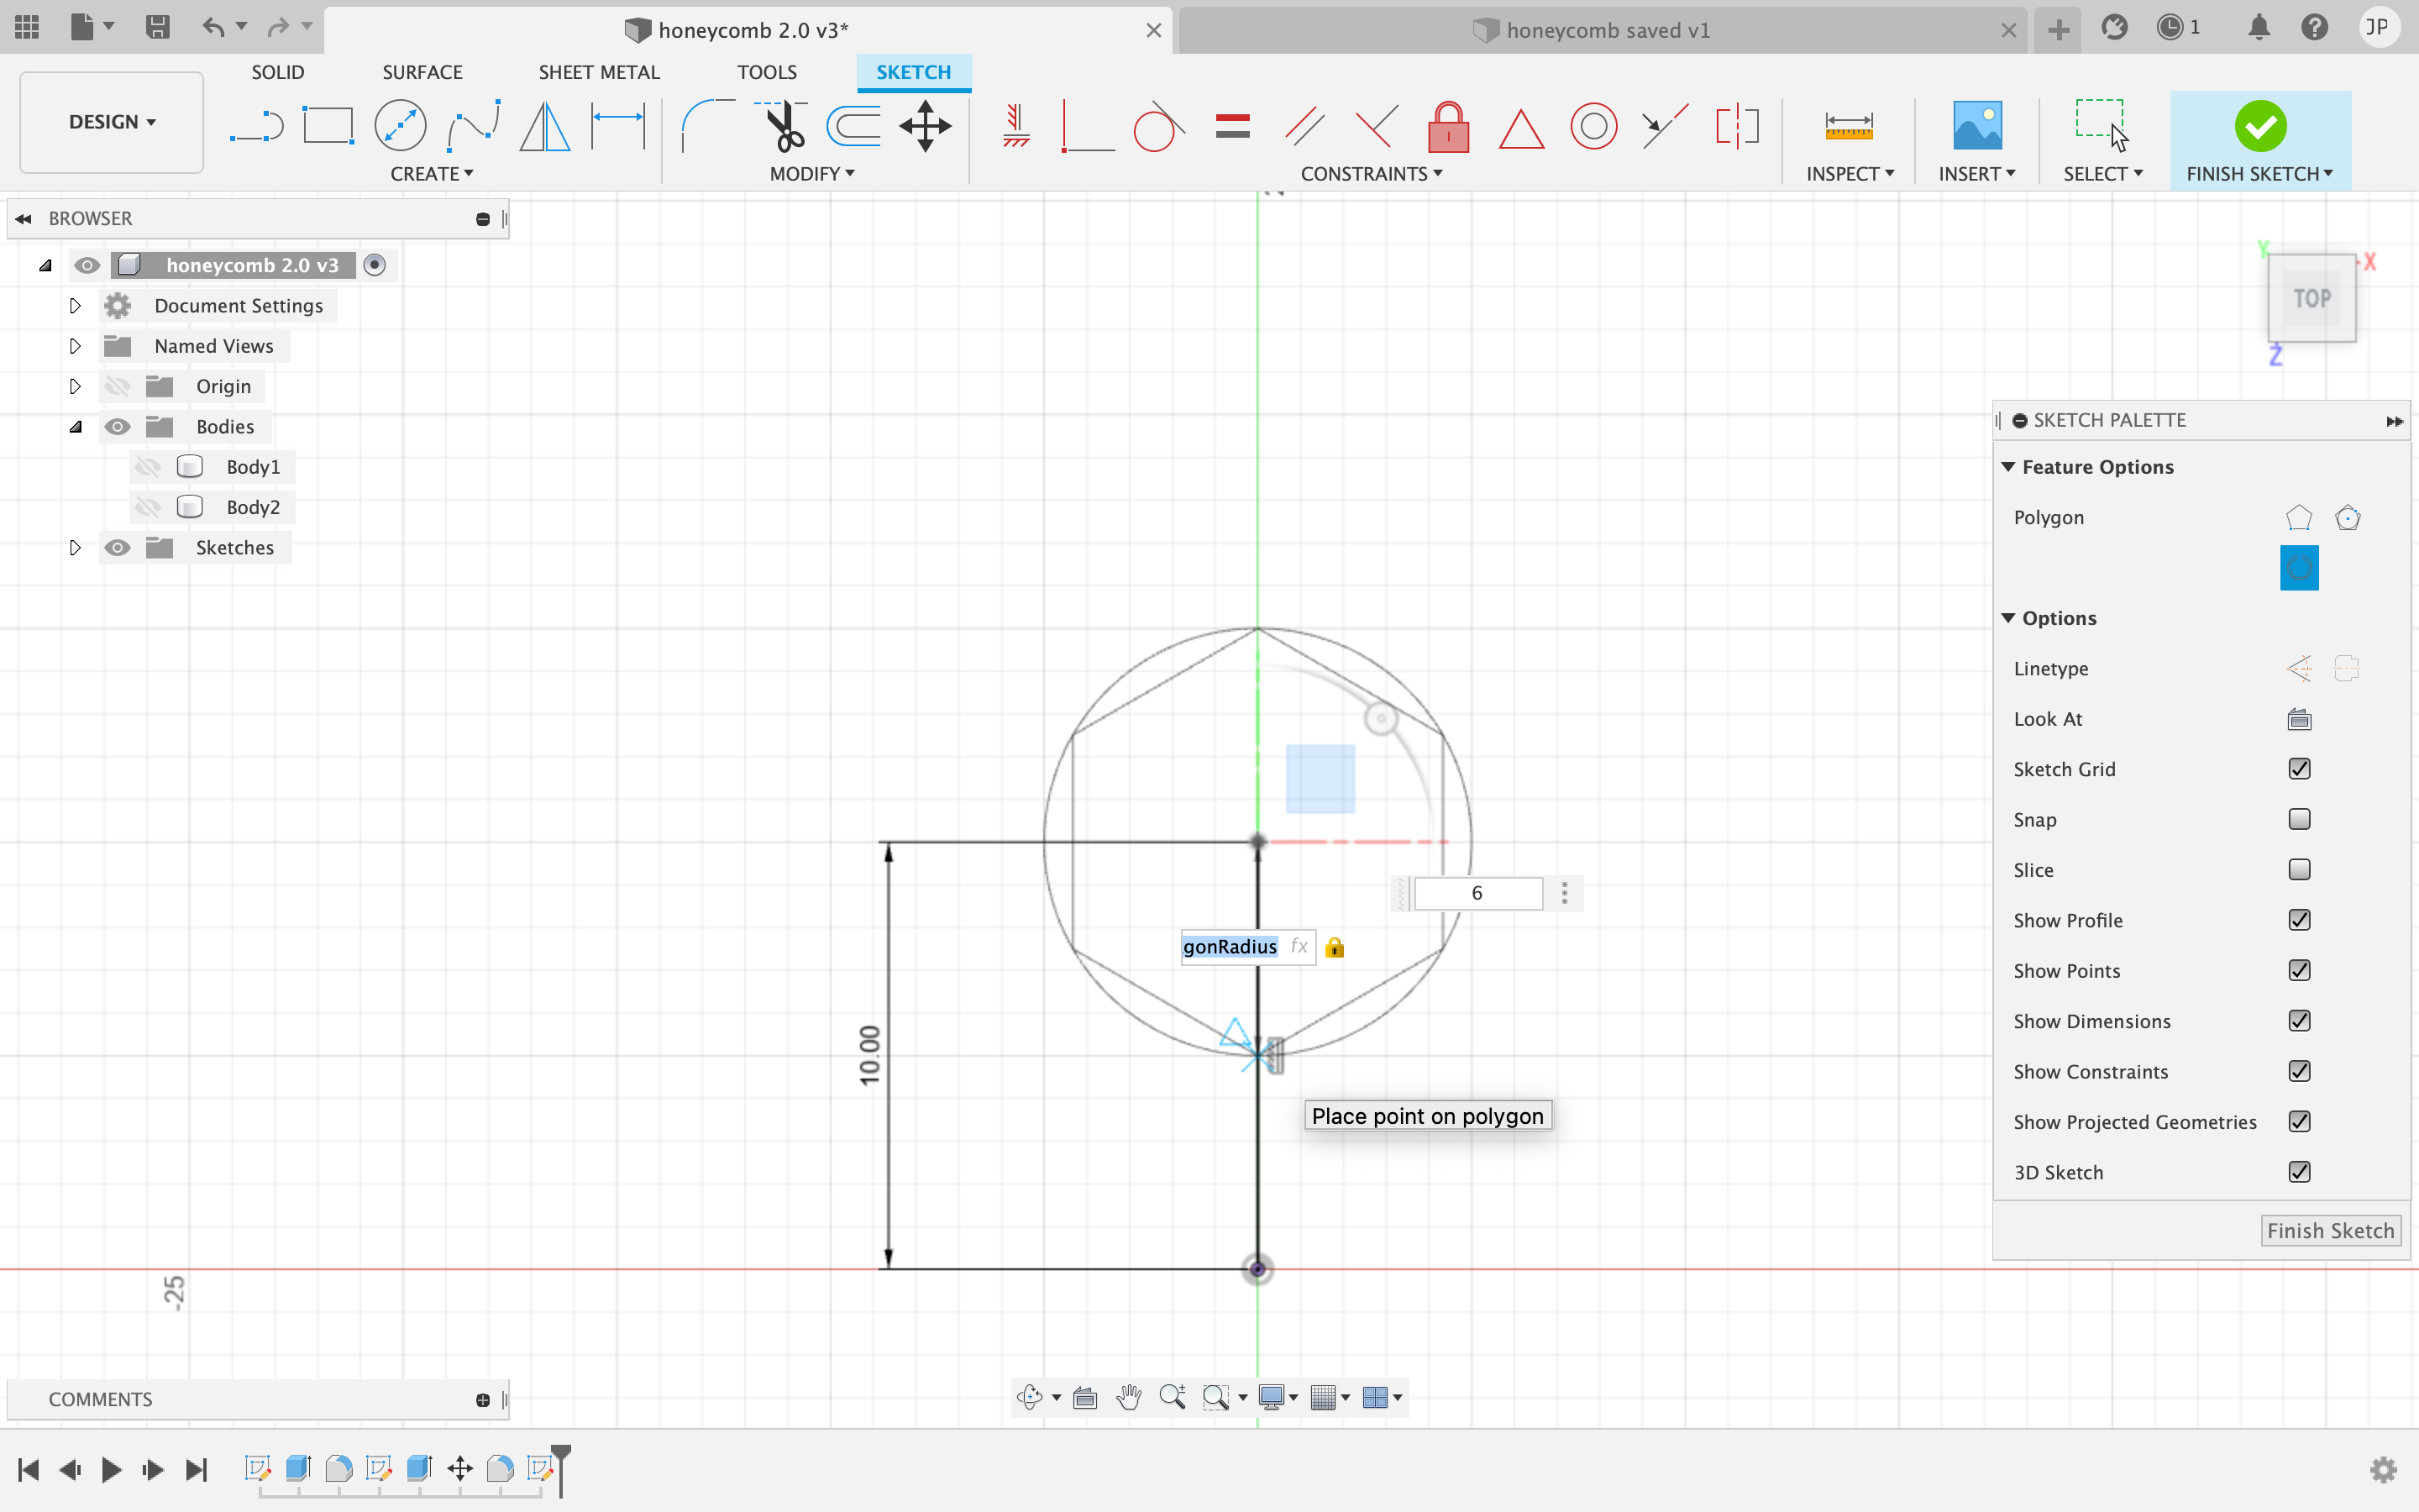Select the Rectangle sketch tool
The height and width of the screenshot is (1512, 2419).
click(x=328, y=125)
